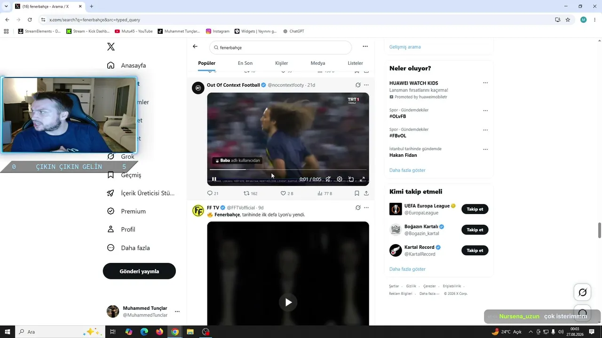Viewport: 602px width, 338px height.
Task: Open the FF TV profile avatar
Action: coord(198,210)
